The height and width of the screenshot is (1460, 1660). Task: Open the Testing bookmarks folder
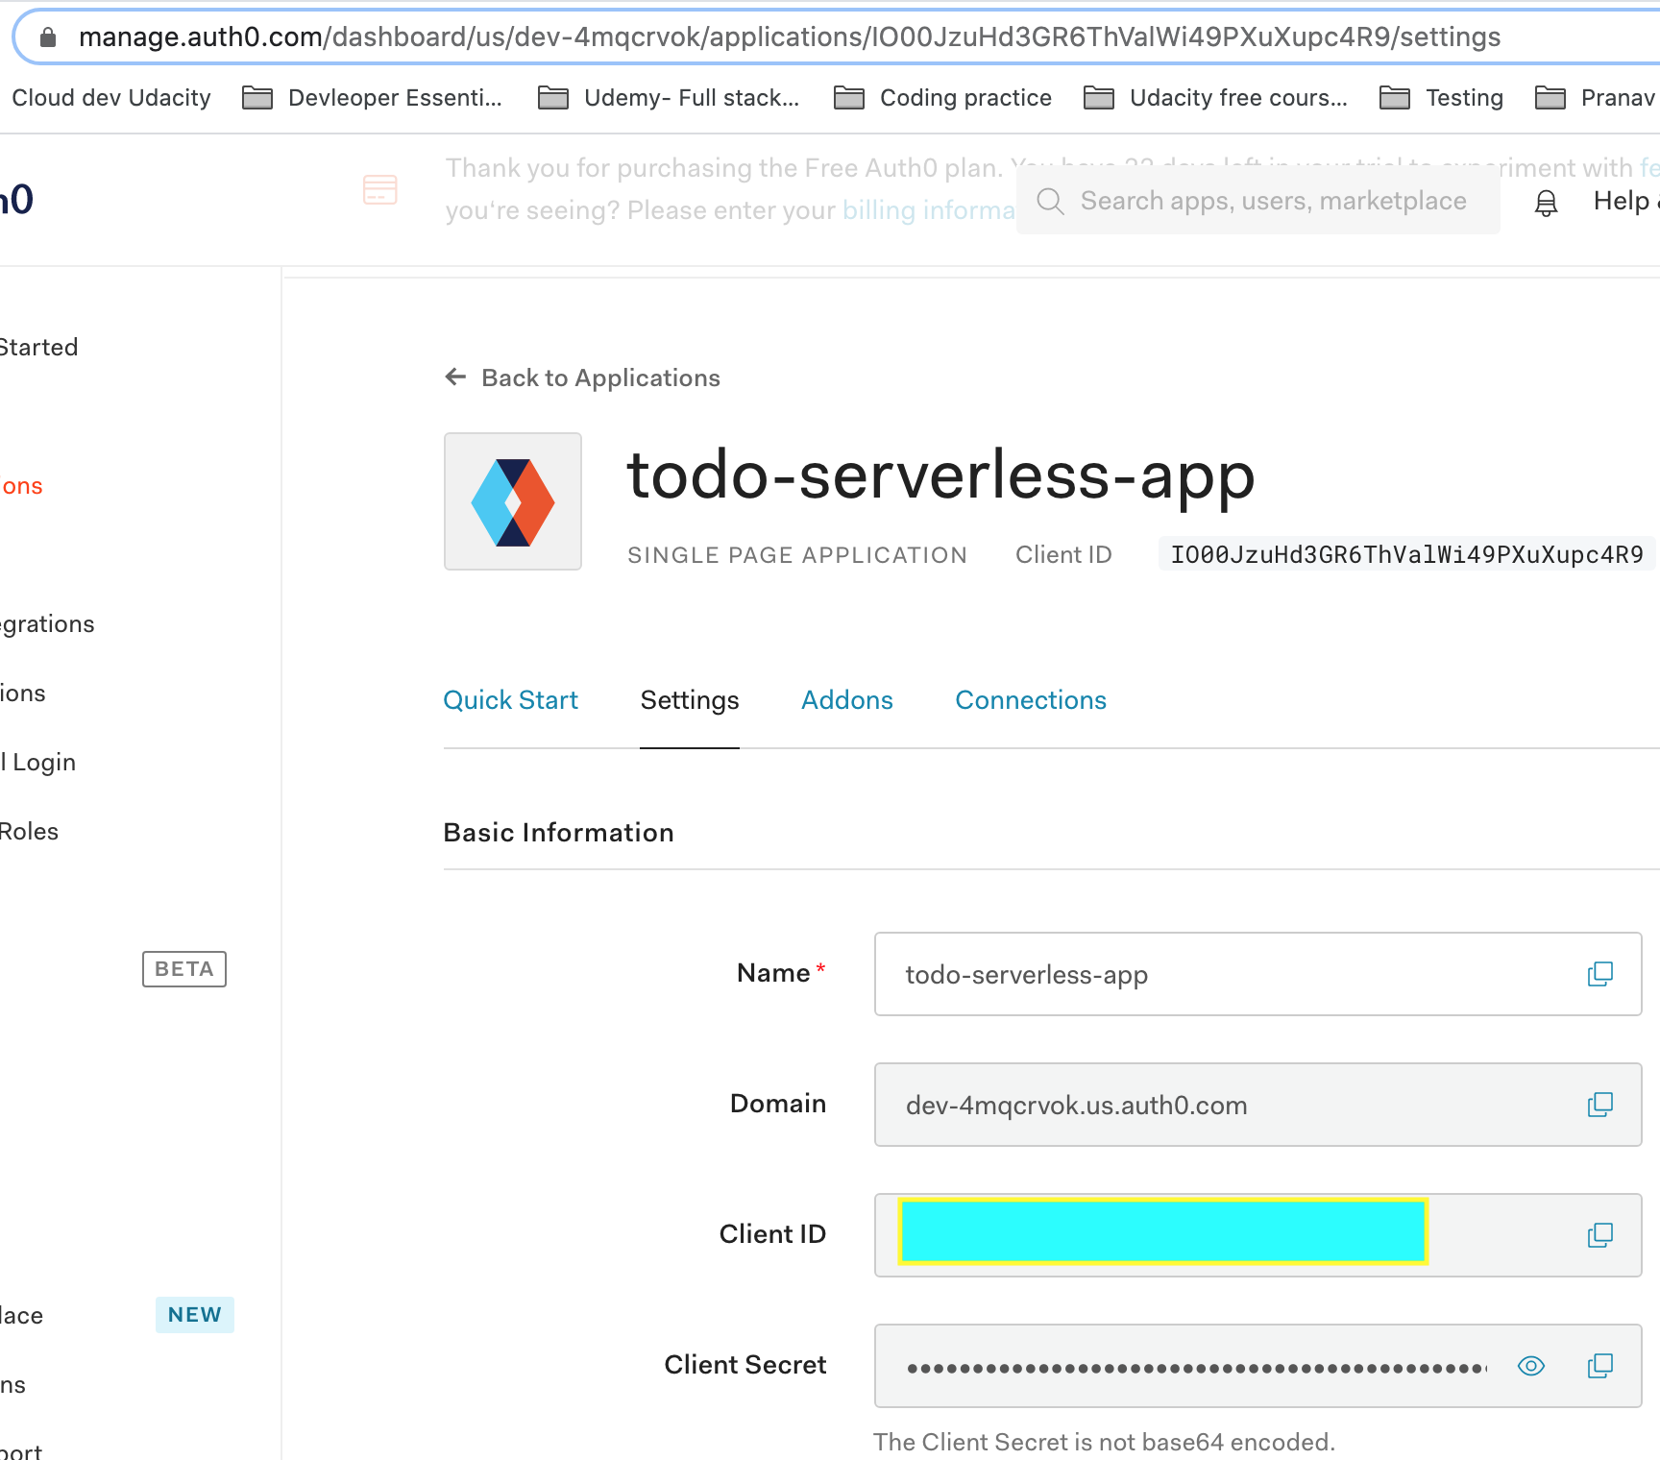click(1442, 98)
